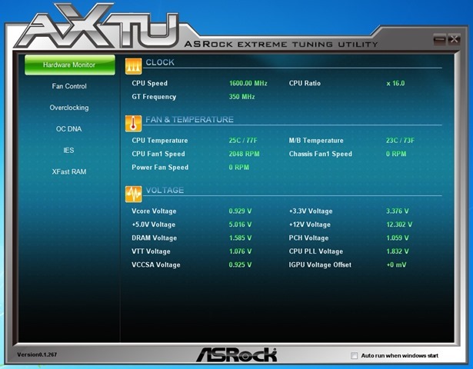Click the 2048 RPM value
This screenshot has height=369, width=473.
pos(244,154)
